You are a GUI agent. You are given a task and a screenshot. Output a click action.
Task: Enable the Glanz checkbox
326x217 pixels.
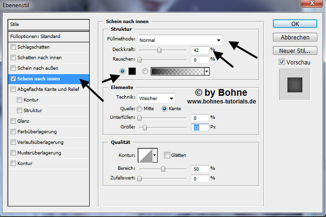click(14, 121)
